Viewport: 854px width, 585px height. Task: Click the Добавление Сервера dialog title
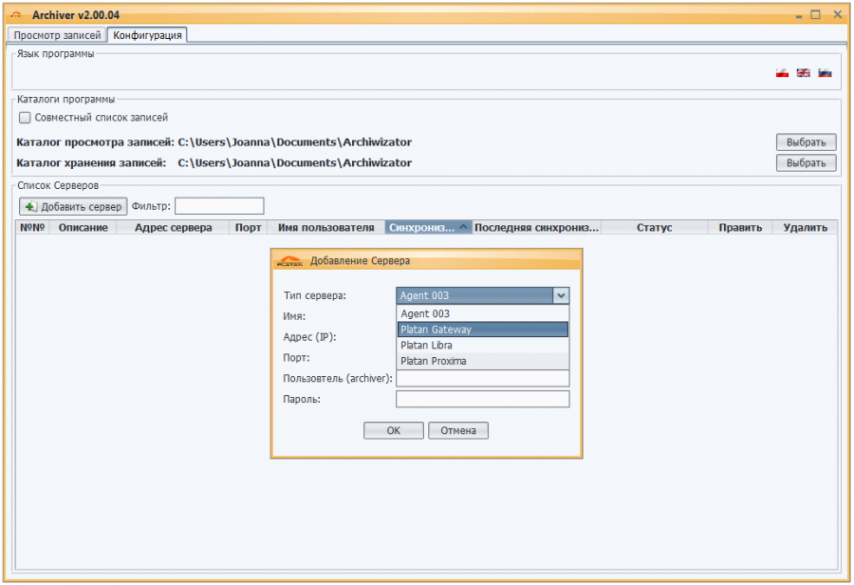(x=360, y=260)
